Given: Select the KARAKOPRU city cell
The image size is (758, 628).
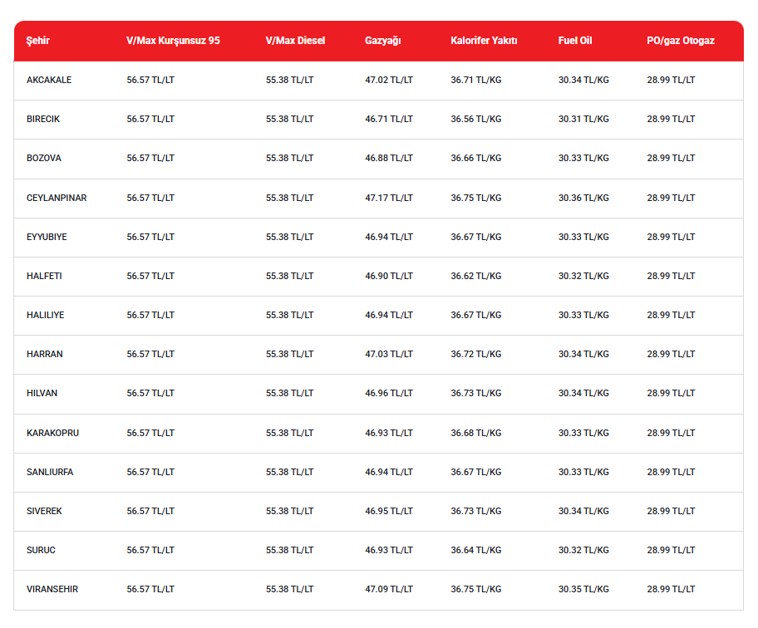Looking at the screenshot, I should [x=52, y=434].
